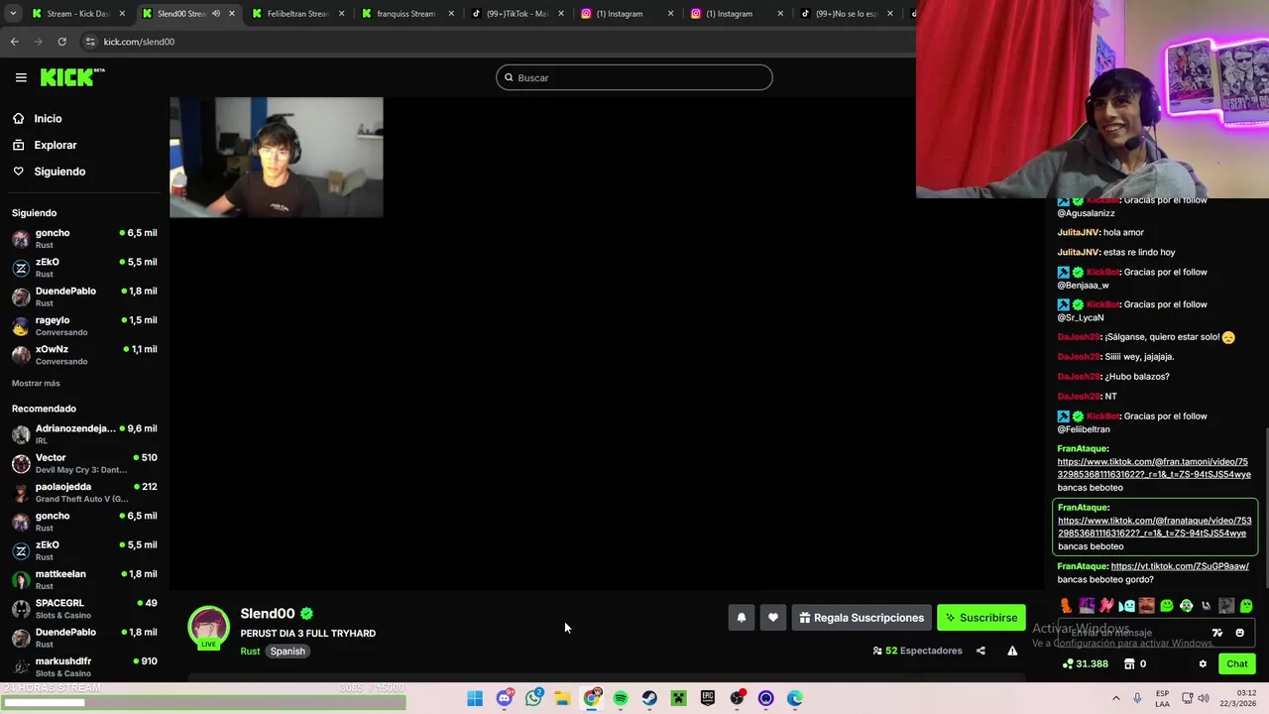This screenshot has height=714, width=1269.
Task: Open the Windows Start menu
Action: click(475, 698)
